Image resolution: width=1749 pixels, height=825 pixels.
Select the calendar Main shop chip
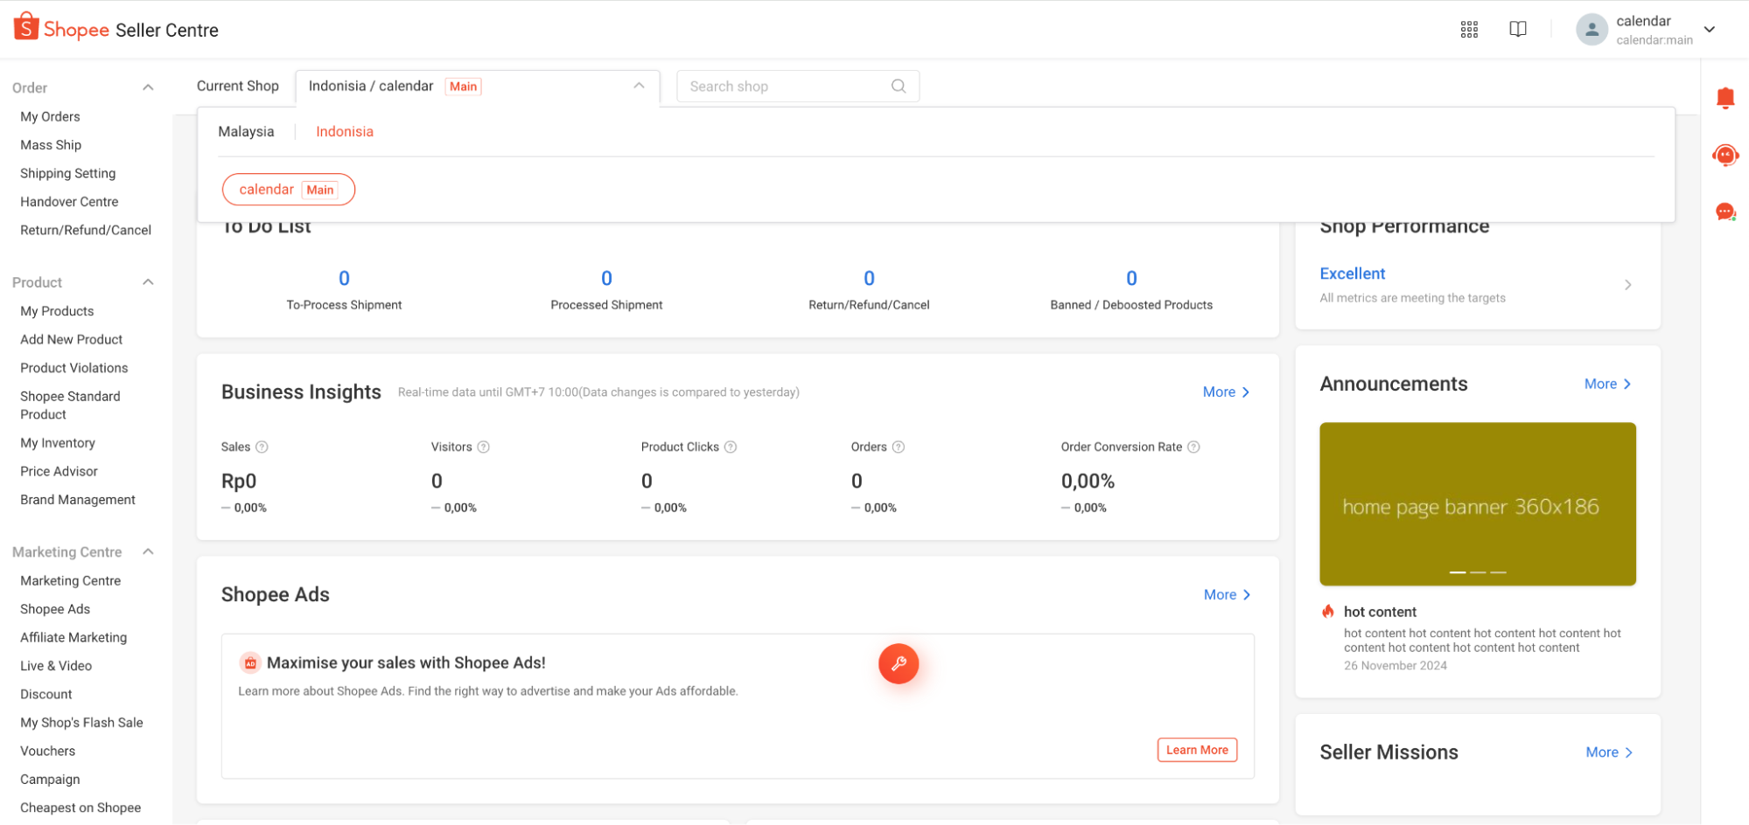(x=288, y=189)
